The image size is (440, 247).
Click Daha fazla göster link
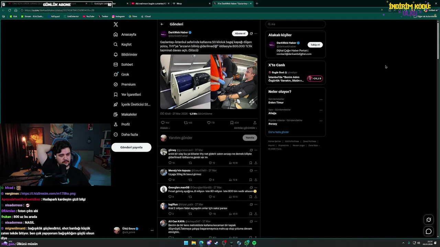(x=278, y=132)
